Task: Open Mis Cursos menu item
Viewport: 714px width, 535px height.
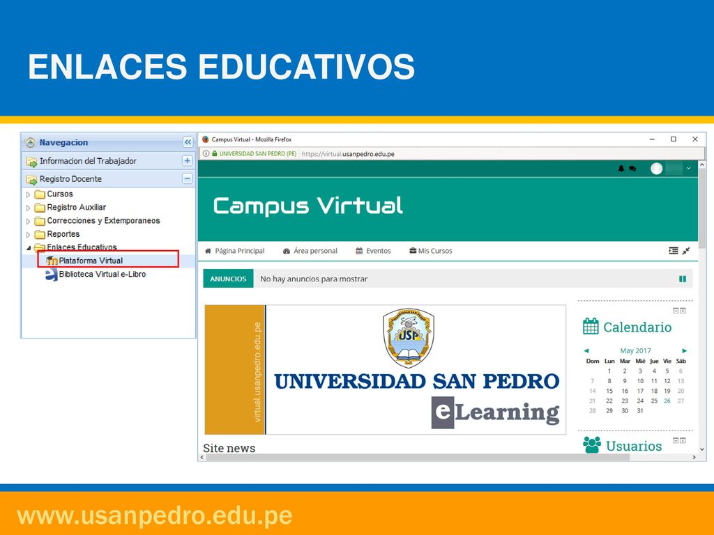Action: click(435, 251)
